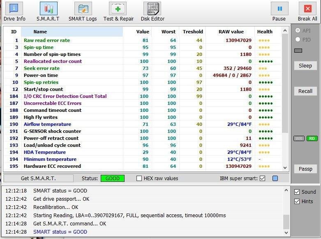The height and width of the screenshot is (239, 321).
Task: Select the Seek error rate row
Action: point(142,68)
